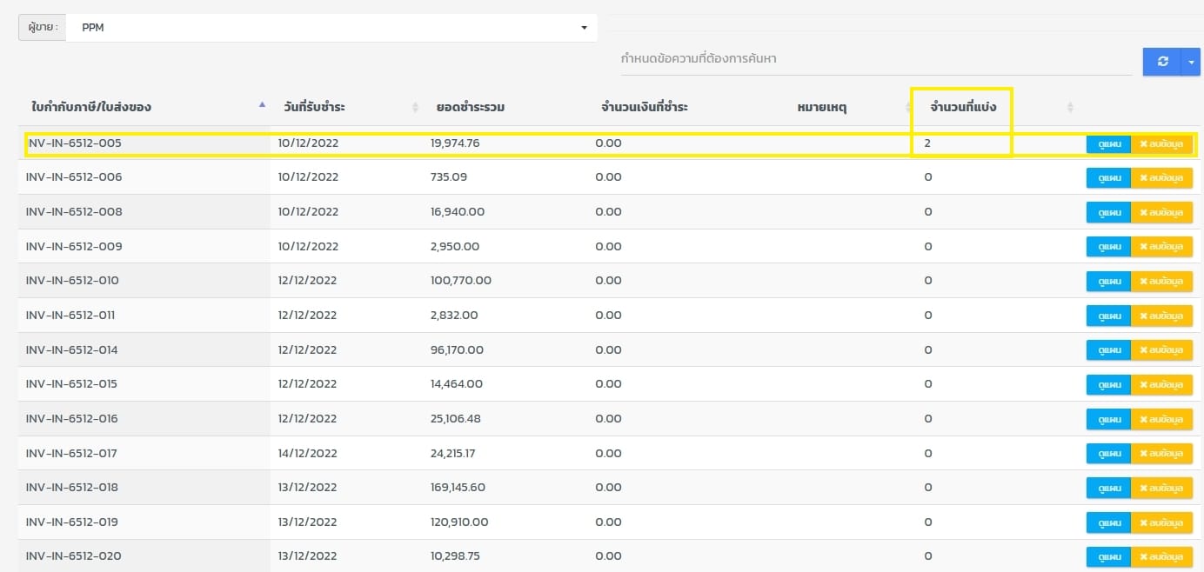Image resolution: width=1204 pixels, height=572 pixels.
Task: Open the dropdown arrow beside refresh button
Action: 1190,62
